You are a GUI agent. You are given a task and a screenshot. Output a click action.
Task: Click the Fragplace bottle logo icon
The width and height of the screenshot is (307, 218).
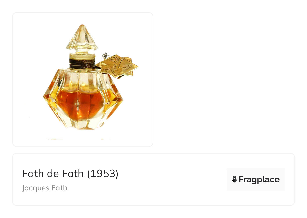[234, 179]
